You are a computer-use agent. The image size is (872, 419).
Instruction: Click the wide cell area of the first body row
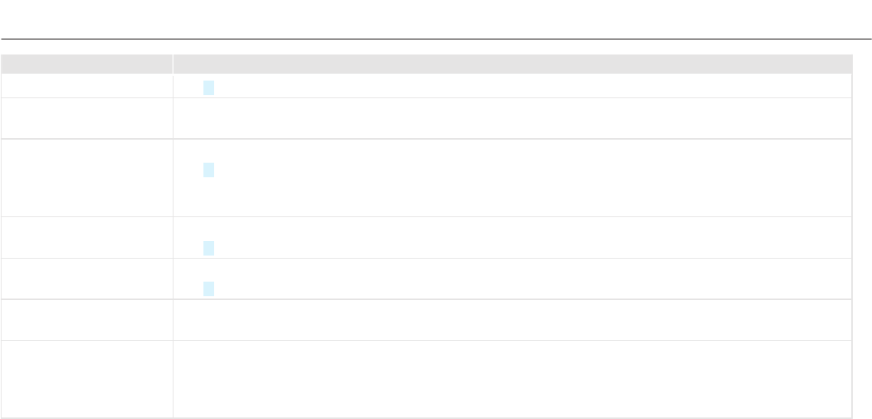coord(512,86)
